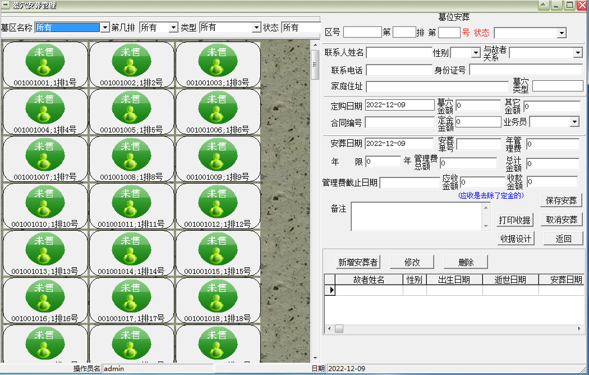Open 收据设计 receipt designer
Screen dimensions: 589x375
(x=516, y=239)
